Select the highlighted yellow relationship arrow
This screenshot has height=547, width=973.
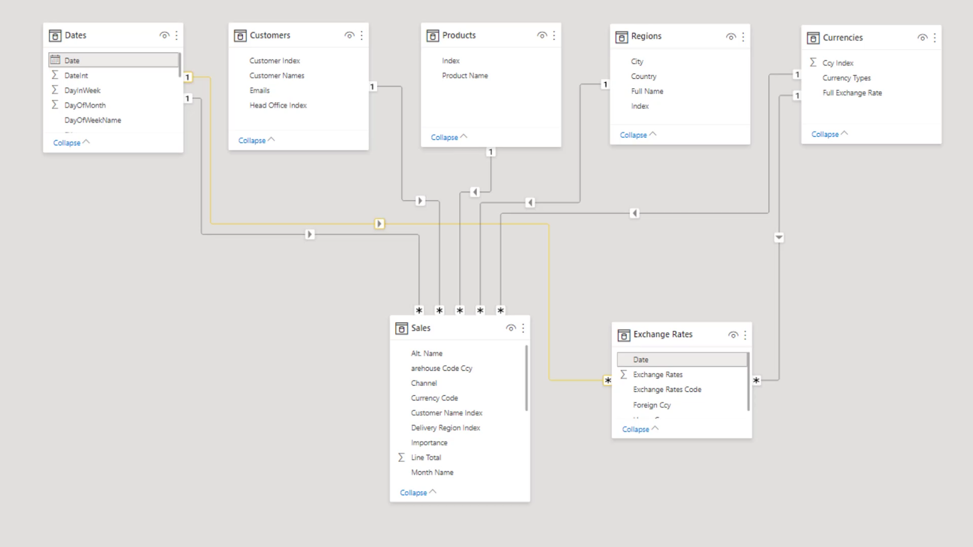(x=379, y=224)
